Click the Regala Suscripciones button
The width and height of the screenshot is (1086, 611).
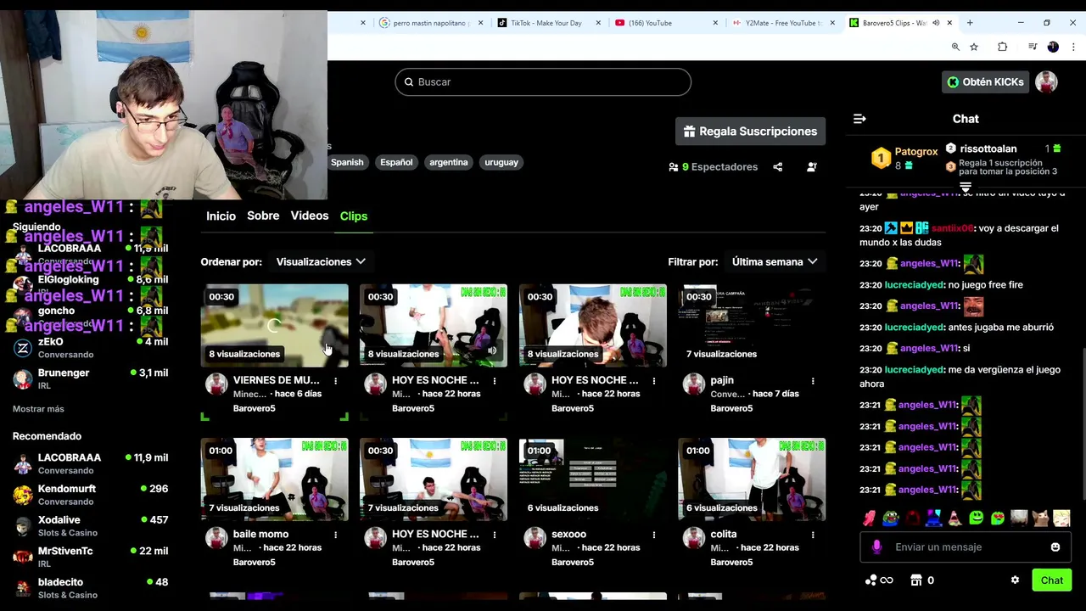coord(751,132)
